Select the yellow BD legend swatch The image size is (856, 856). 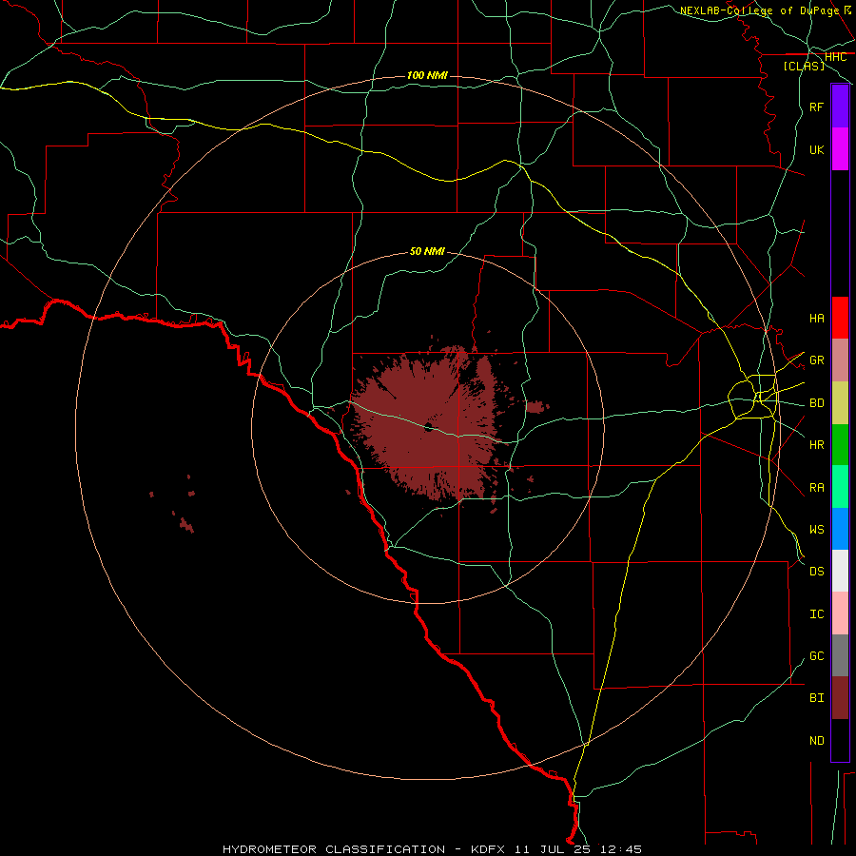click(840, 403)
